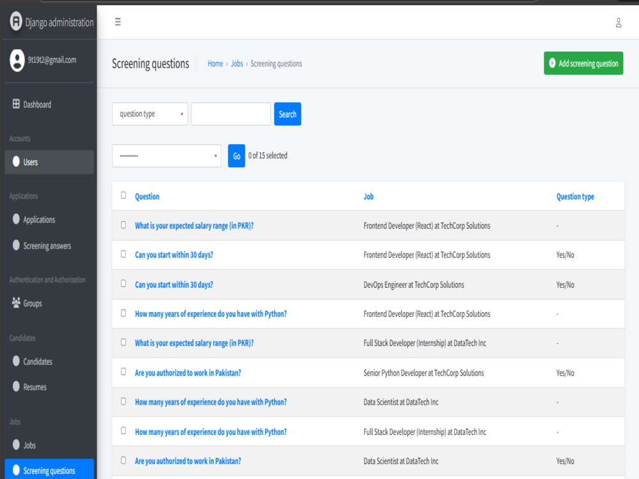Open the question type filter dropdown
Screen dimensions: 639x479
(150, 114)
